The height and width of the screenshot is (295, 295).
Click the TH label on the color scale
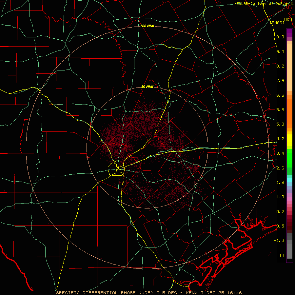tap(282, 255)
